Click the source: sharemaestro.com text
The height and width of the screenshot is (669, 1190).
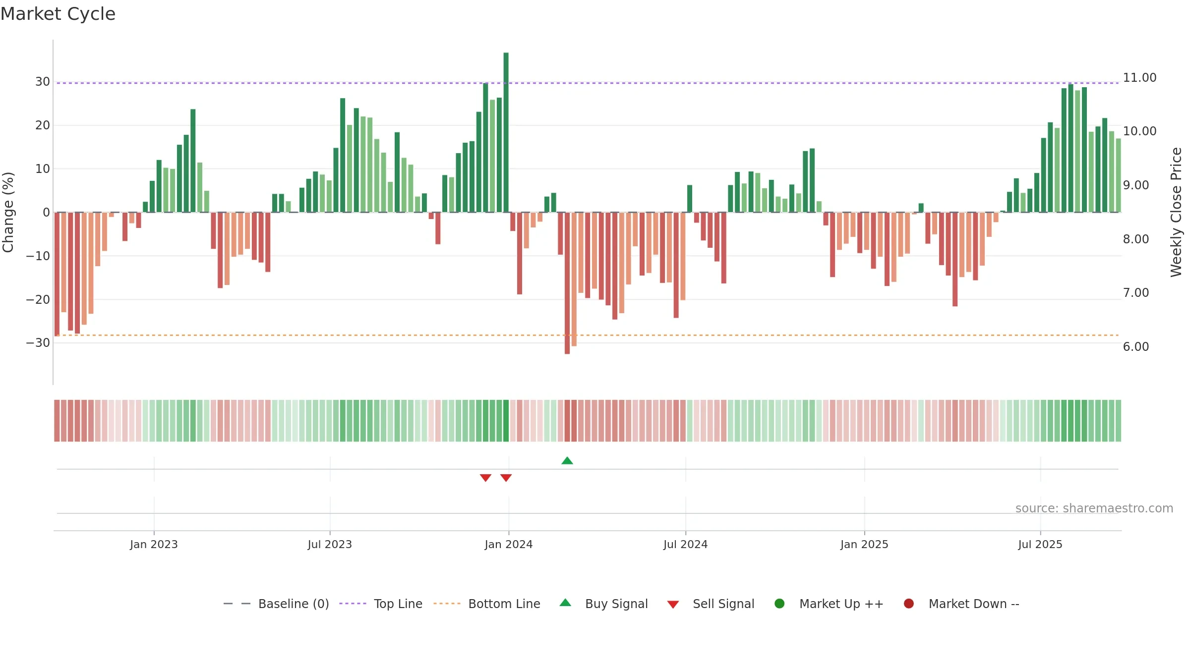coord(1094,508)
